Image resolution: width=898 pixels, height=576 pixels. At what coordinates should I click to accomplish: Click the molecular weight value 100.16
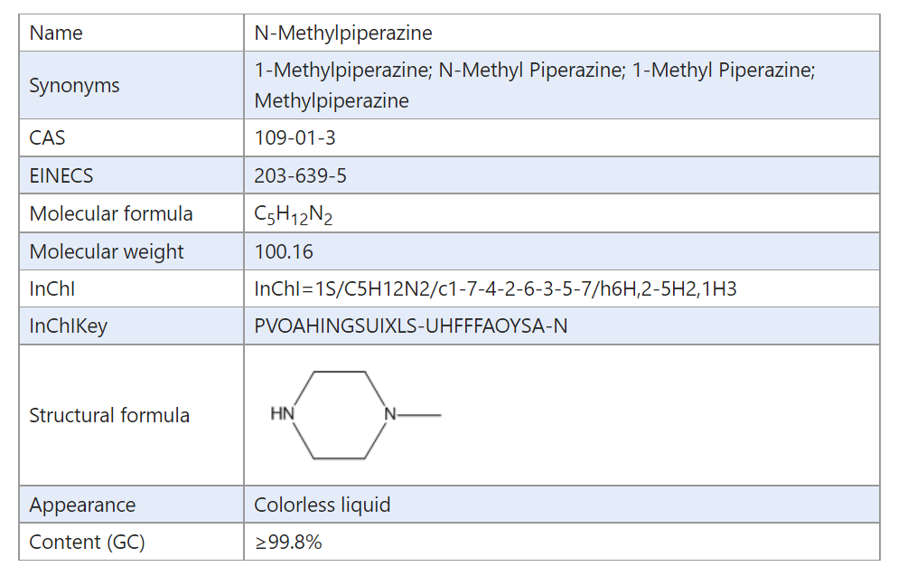tap(284, 252)
